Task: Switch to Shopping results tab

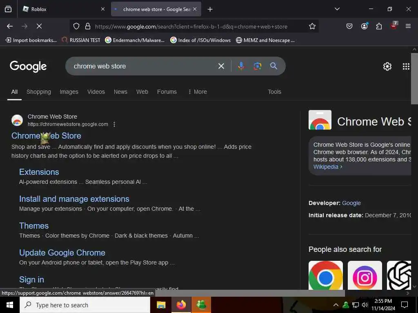Action: [39, 92]
